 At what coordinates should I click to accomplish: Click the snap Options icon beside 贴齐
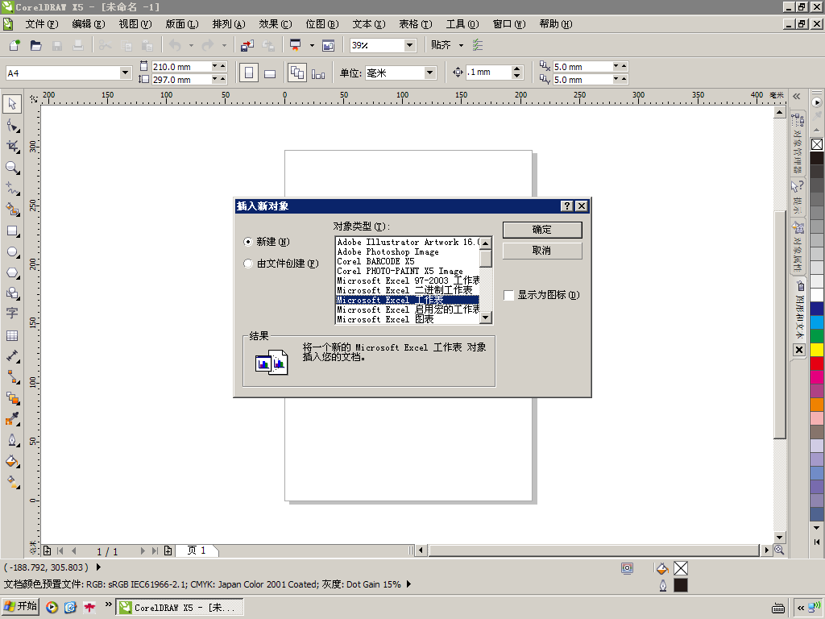tap(478, 45)
